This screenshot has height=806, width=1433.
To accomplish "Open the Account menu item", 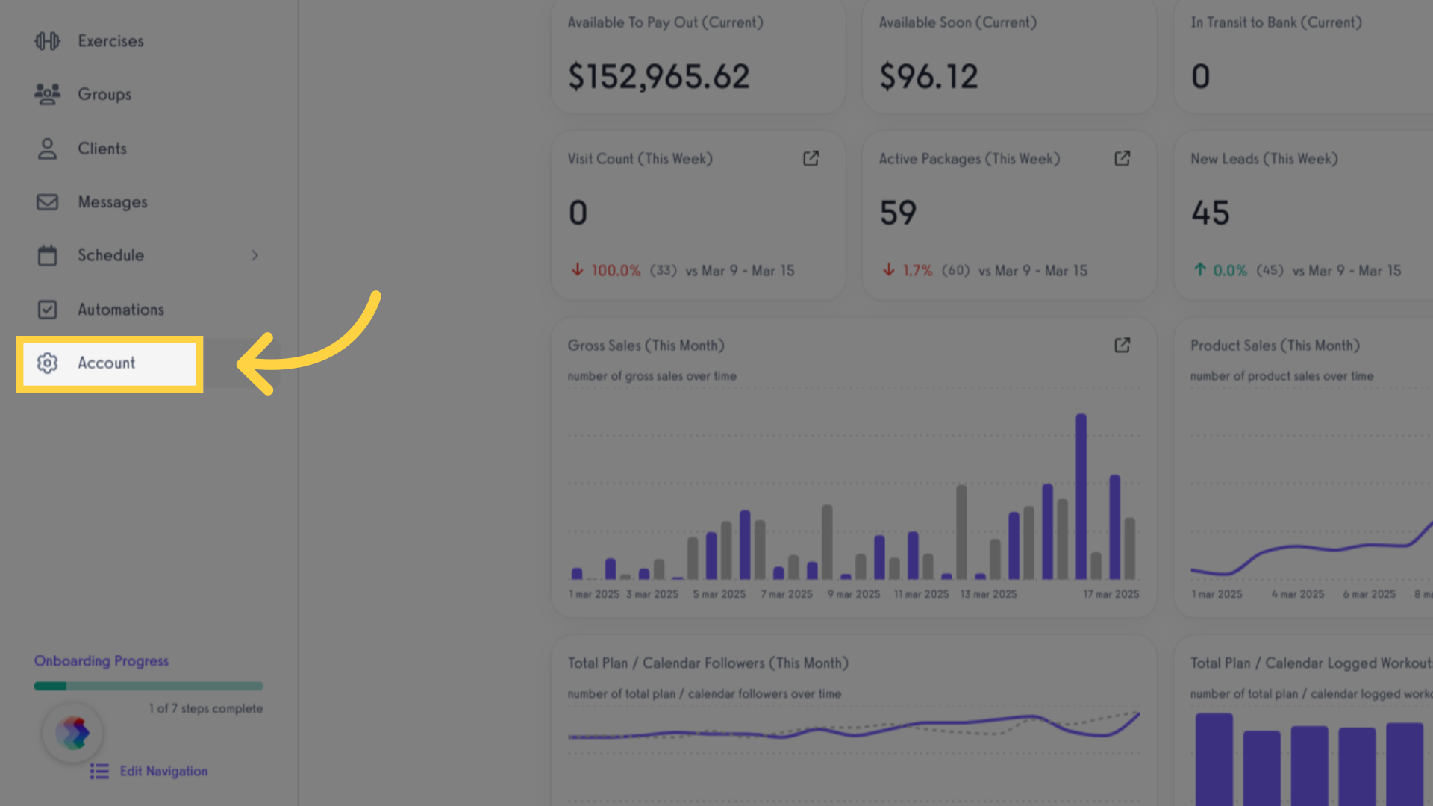I will pos(109,363).
